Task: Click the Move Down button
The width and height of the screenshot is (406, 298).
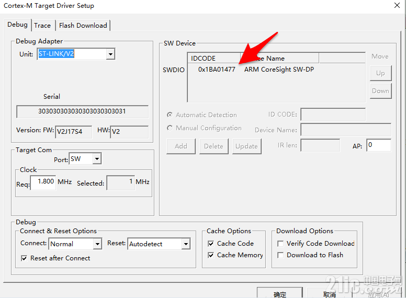Action: pyautogui.click(x=381, y=91)
